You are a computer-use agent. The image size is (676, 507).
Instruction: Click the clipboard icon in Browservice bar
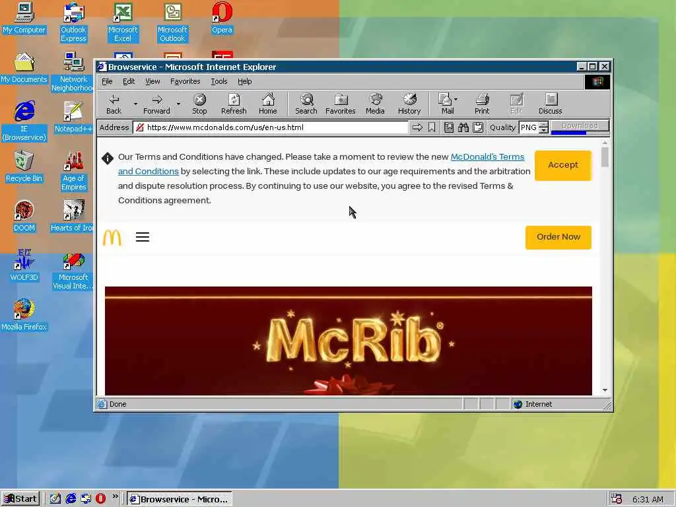[x=478, y=127]
